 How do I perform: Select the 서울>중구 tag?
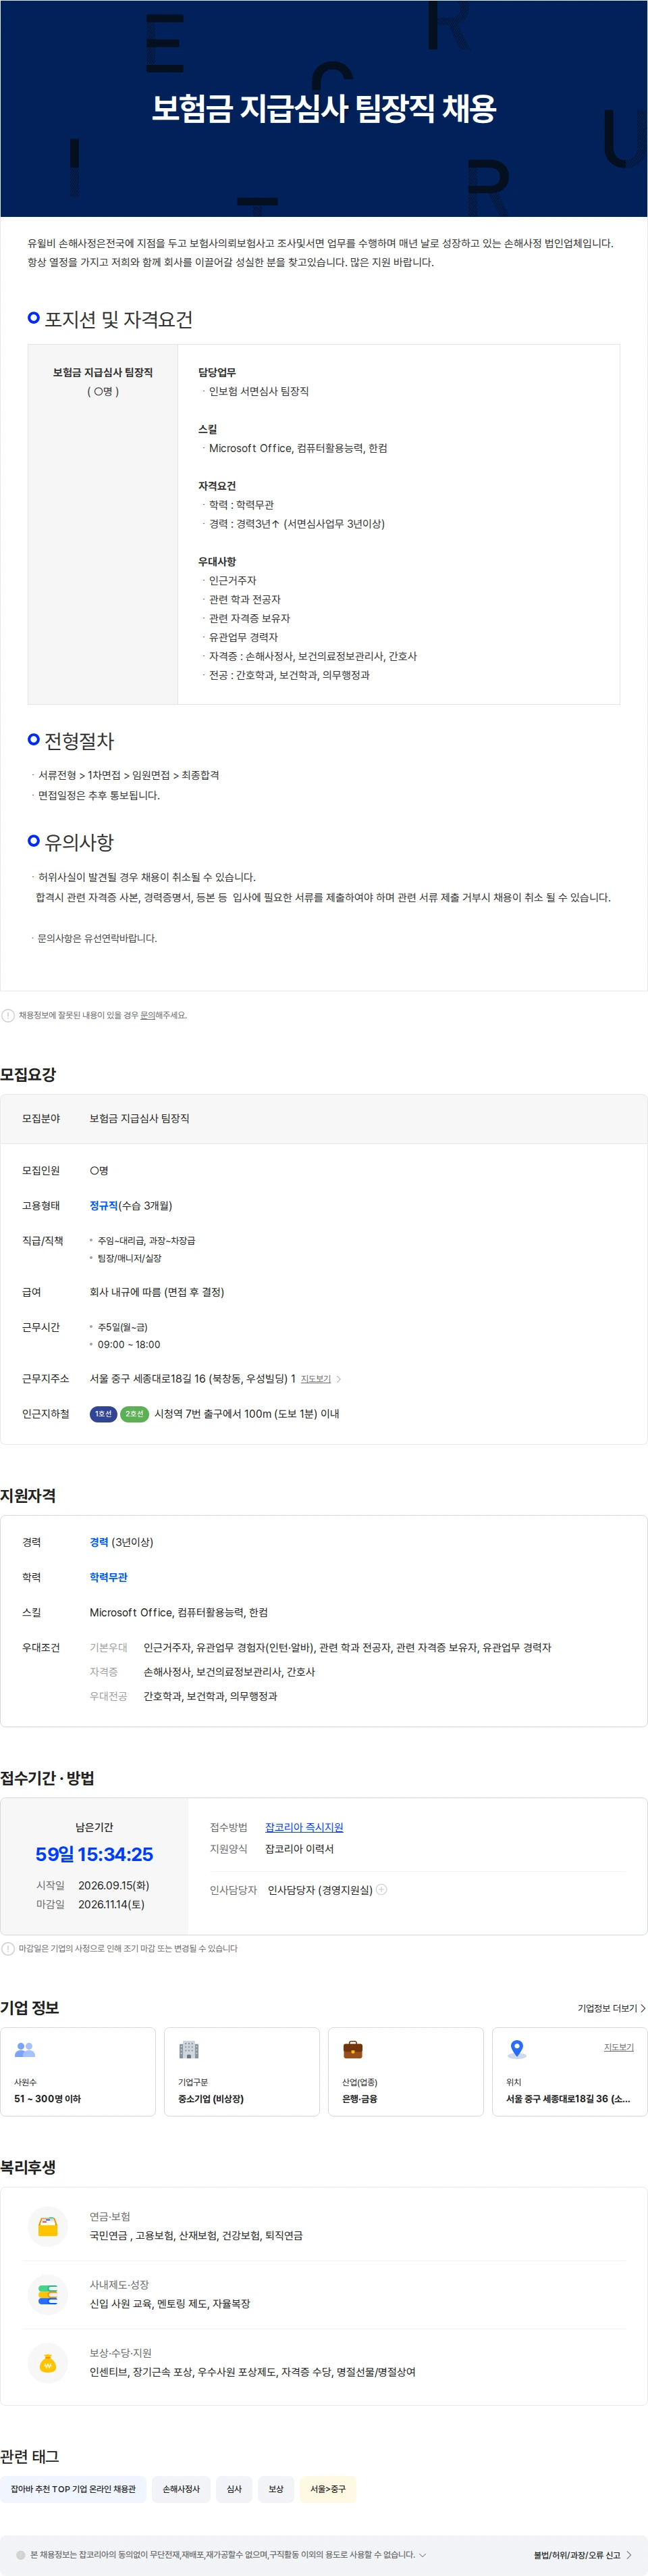[327, 2488]
